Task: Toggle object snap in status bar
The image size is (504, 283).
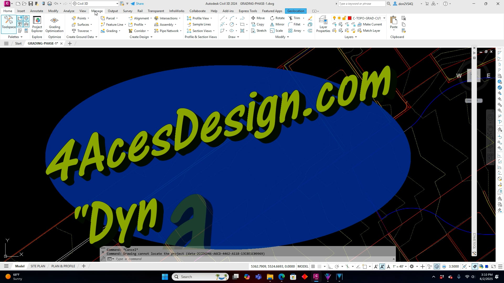Action: pyautogui.click(x=365, y=266)
